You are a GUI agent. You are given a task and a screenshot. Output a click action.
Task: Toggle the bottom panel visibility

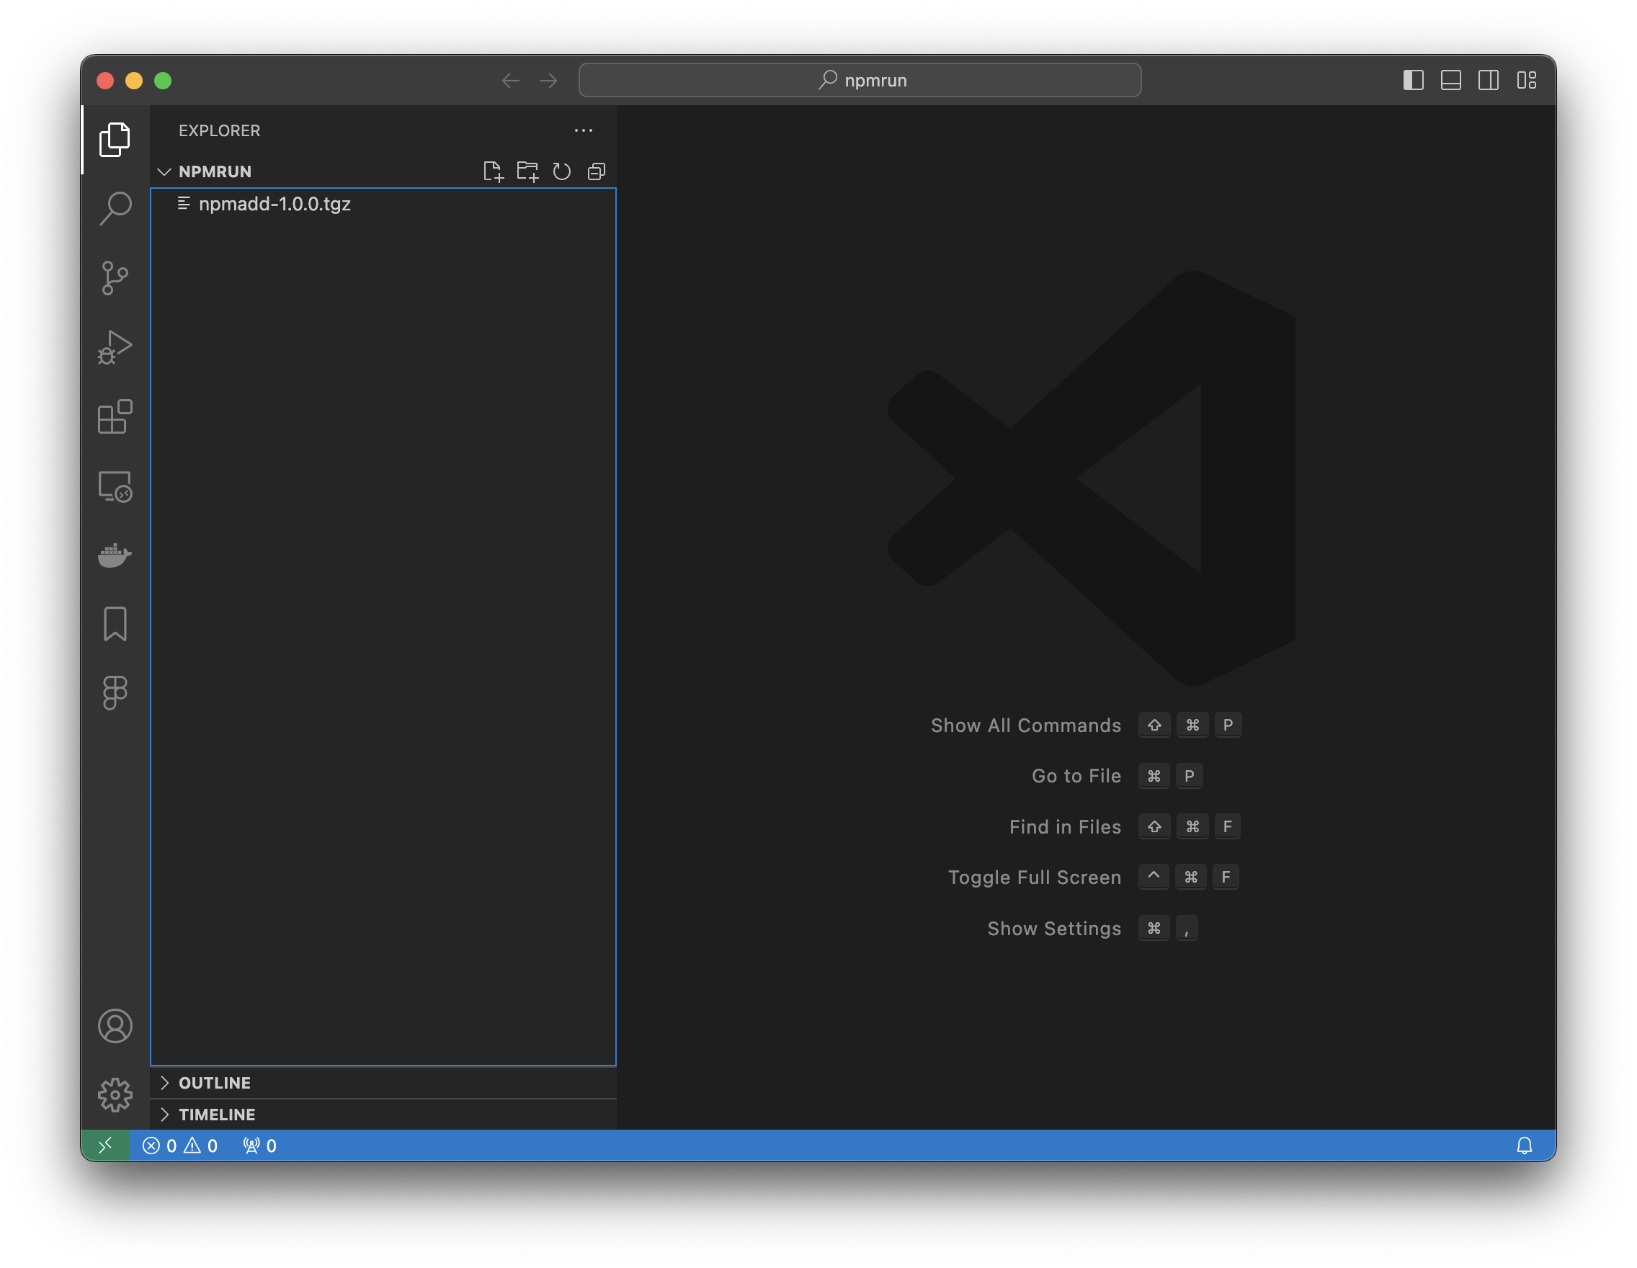pyautogui.click(x=1450, y=80)
